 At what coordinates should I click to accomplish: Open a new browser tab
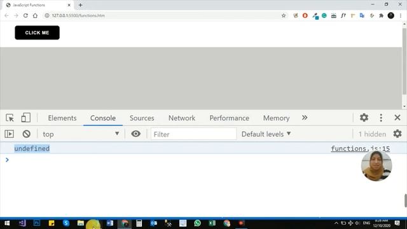click(x=81, y=5)
